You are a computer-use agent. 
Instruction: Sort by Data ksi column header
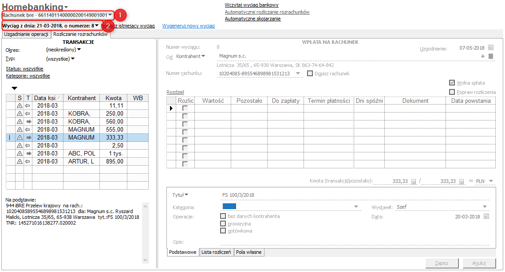coord(47,98)
